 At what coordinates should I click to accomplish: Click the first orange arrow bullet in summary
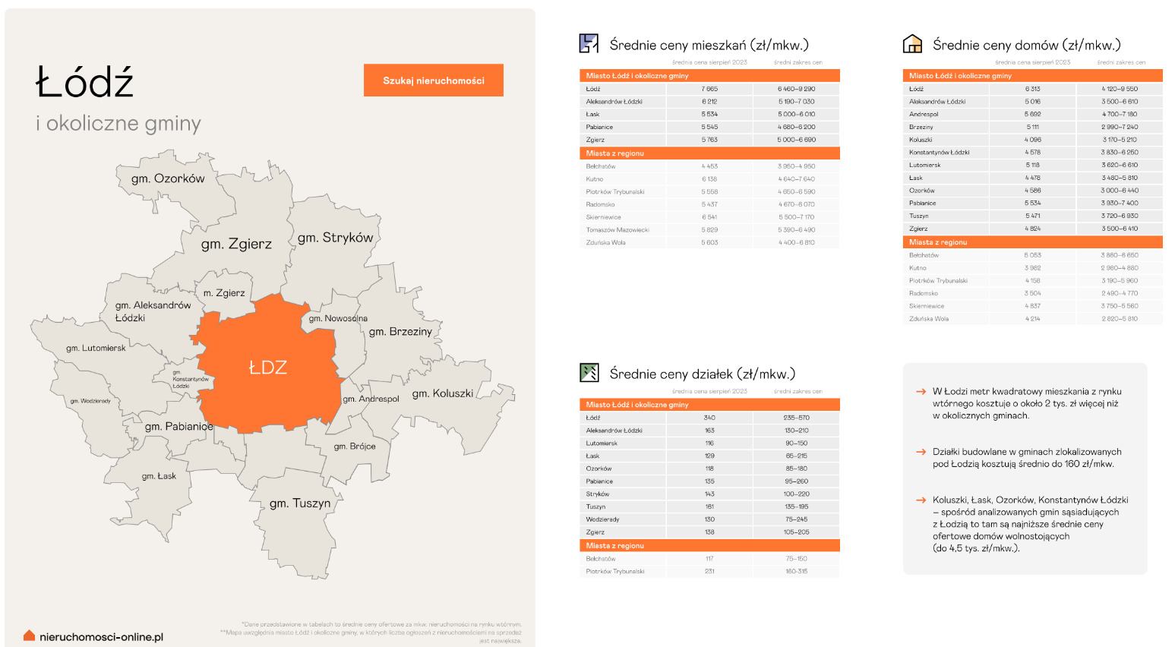[921, 392]
